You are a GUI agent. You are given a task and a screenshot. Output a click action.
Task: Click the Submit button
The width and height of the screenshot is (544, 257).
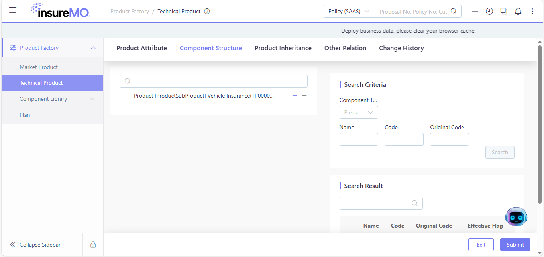point(515,245)
